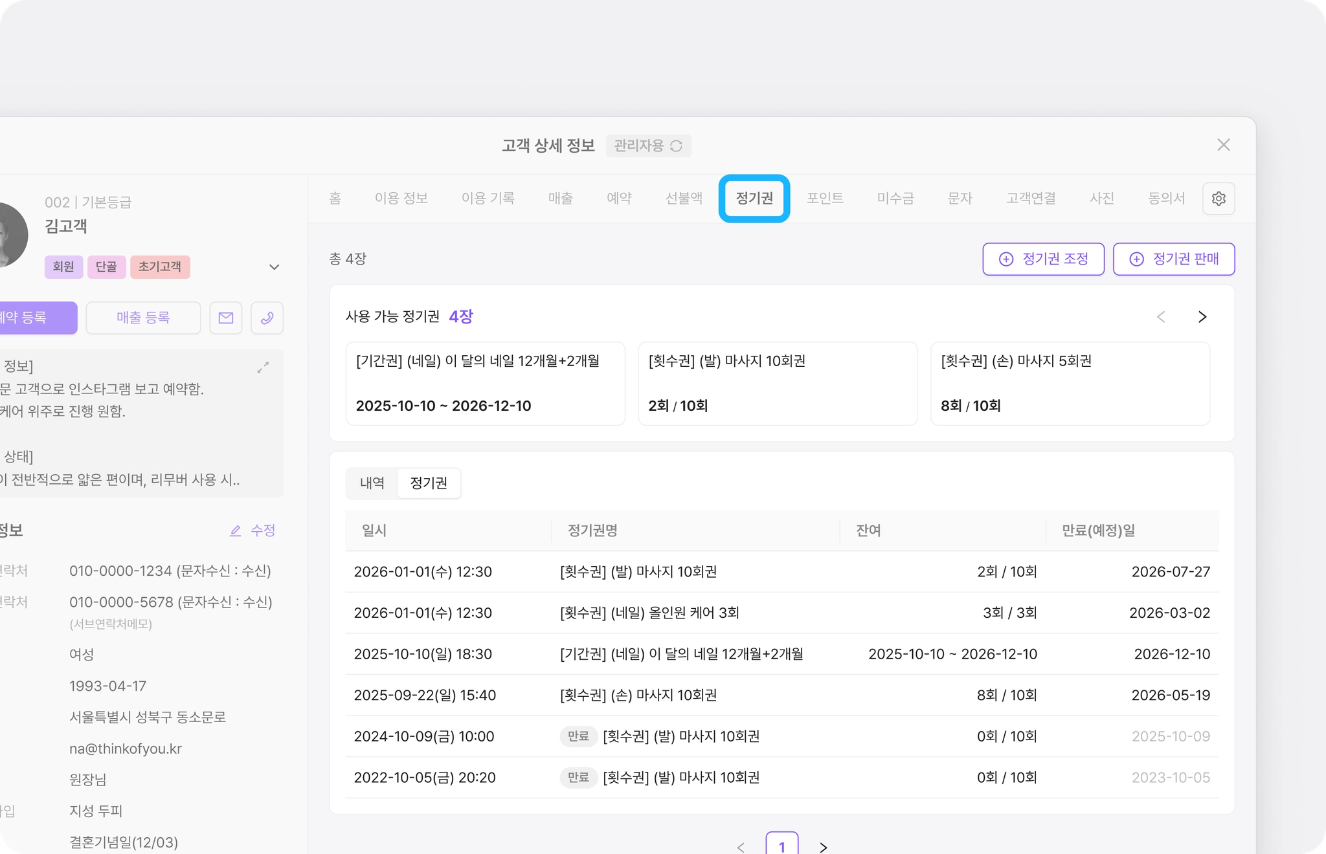
Task: Click 정기권 조정 button
Action: 1043,259
